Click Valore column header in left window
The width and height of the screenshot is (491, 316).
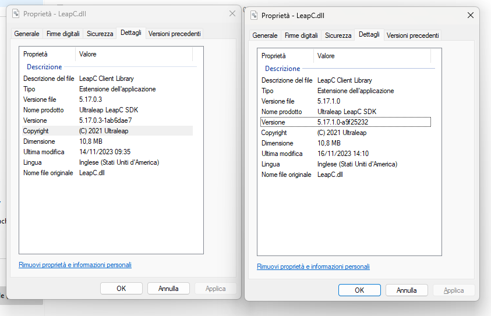[134, 54]
